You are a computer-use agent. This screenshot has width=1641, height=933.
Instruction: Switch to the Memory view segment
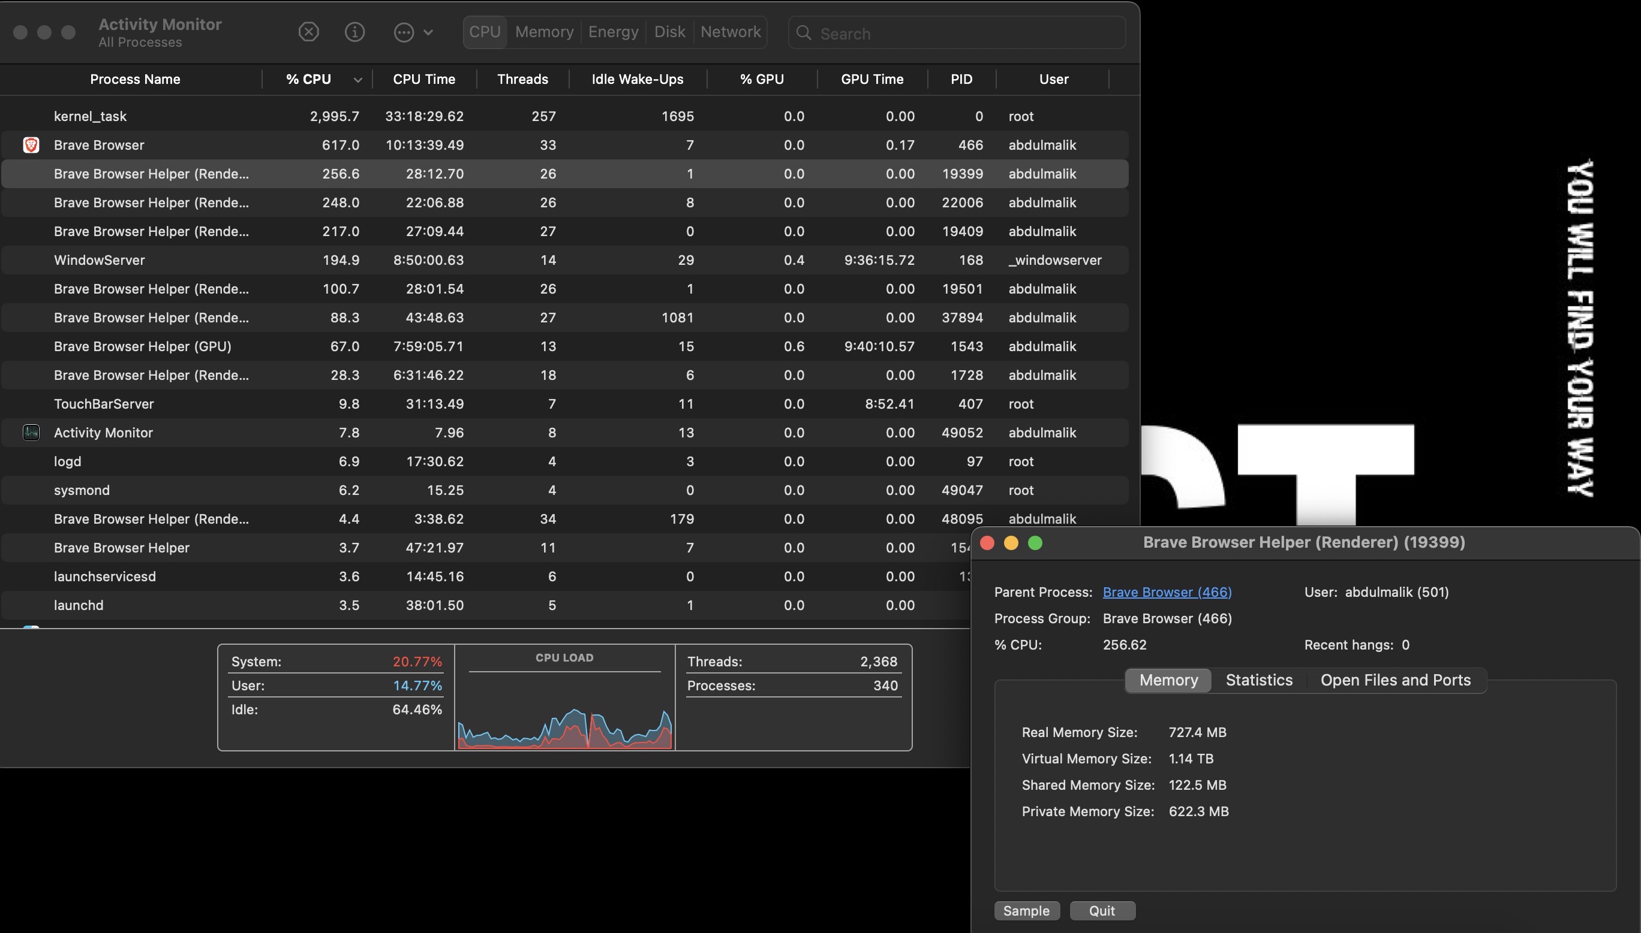544,31
